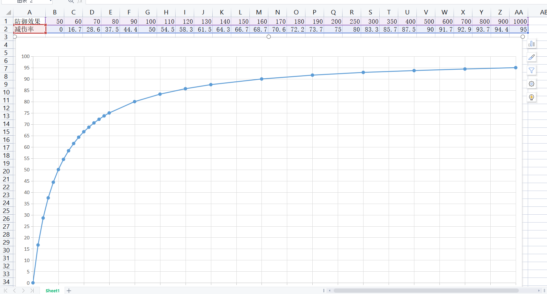
Task: Select cell V1 containing 500
Action: click(x=426, y=21)
